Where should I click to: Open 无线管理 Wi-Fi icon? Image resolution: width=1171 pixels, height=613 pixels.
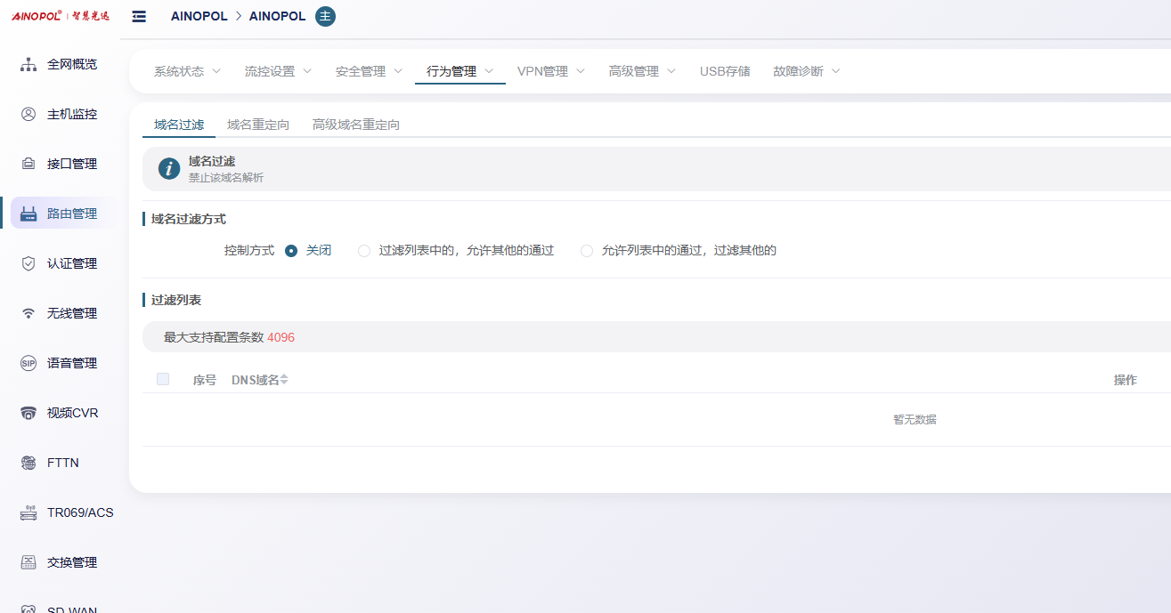(x=28, y=313)
